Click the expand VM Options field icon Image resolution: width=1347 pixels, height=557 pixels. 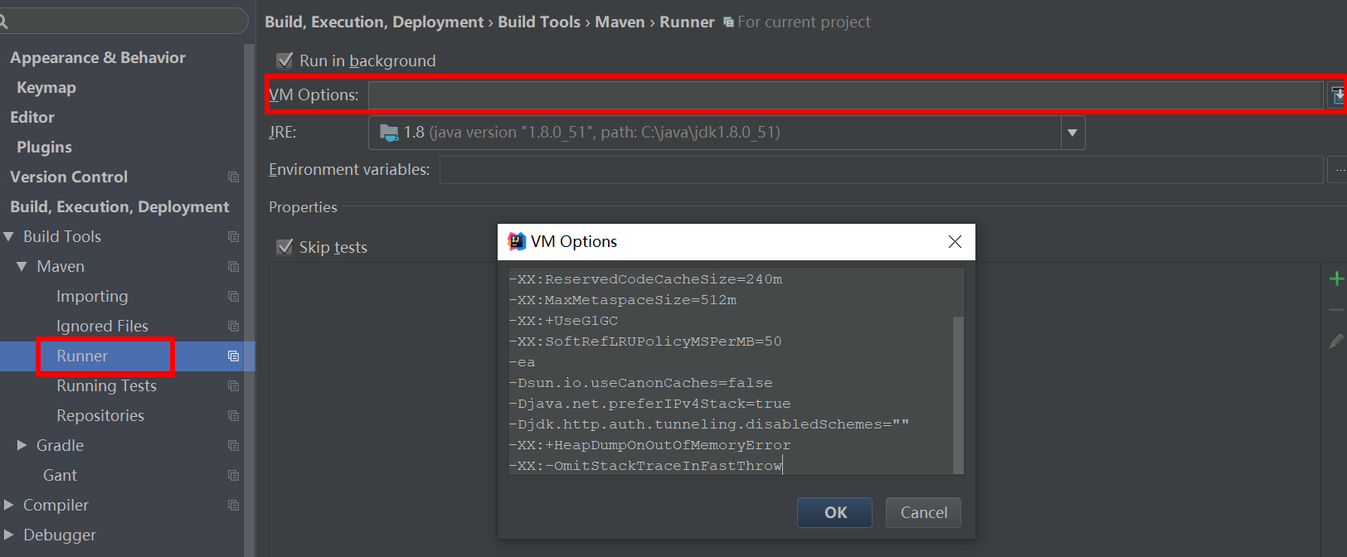tap(1338, 95)
